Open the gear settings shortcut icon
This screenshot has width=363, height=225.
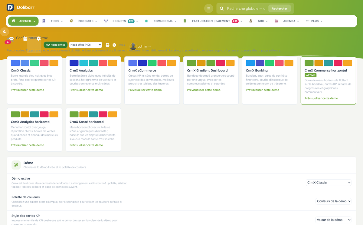pyautogui.click(x=39, y=38)
